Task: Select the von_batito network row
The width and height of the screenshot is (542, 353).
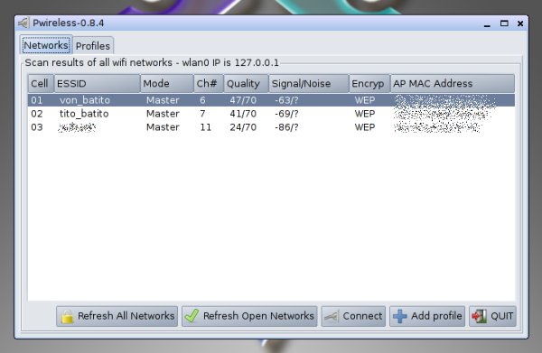Action: click(x=271, y=100)
